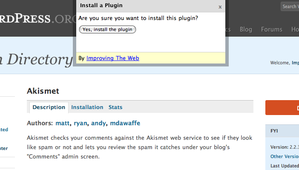The height and width of the screenshot is (170, 299).
Task: Open the Forums navigation item
Action: click(272, 29)
